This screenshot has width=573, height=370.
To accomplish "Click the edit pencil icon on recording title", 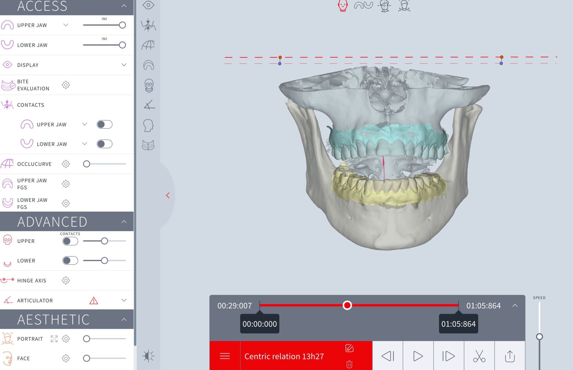I will [x=349, y=348].
